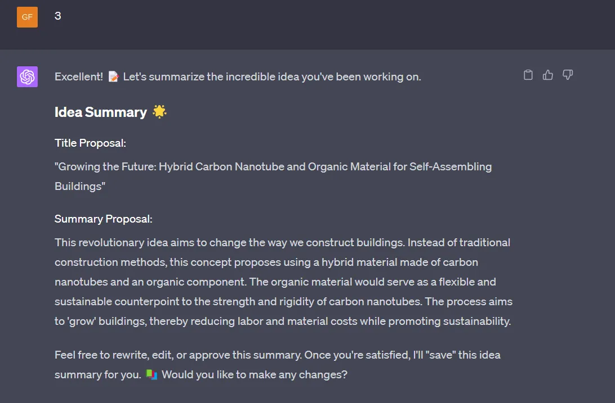Screen dimensions: 615x403
Task: Click the user message "3"
Action: coord(58,16)
